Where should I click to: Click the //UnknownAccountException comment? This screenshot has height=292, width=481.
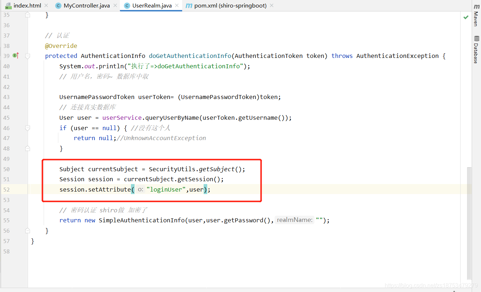161,138
